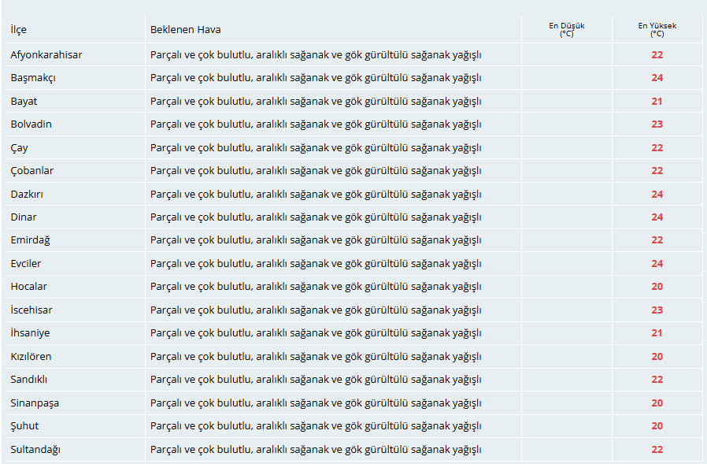Click Sultandağı's high temperature value 22

(657, 450)
